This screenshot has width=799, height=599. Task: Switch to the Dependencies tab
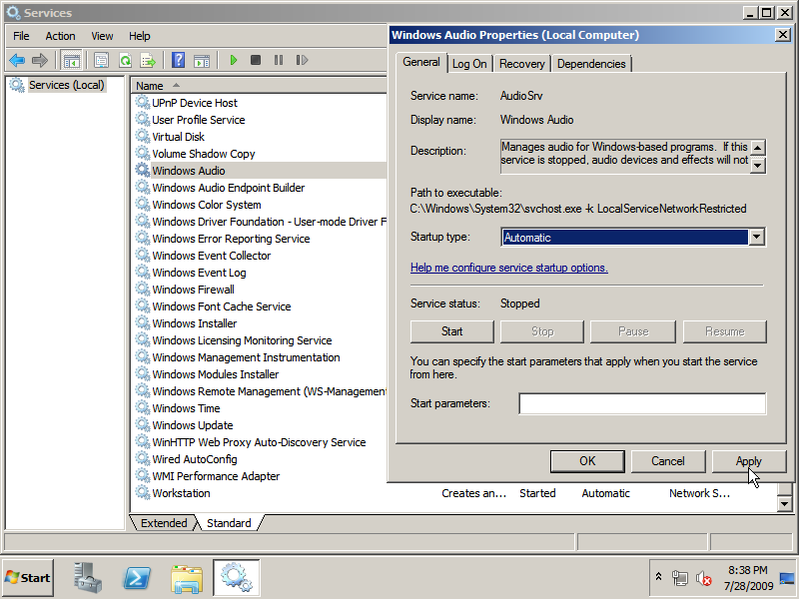click(591, 64)
